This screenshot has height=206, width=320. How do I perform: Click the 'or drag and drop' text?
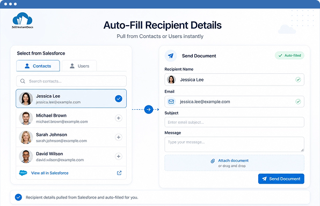(x=232, y=166)
